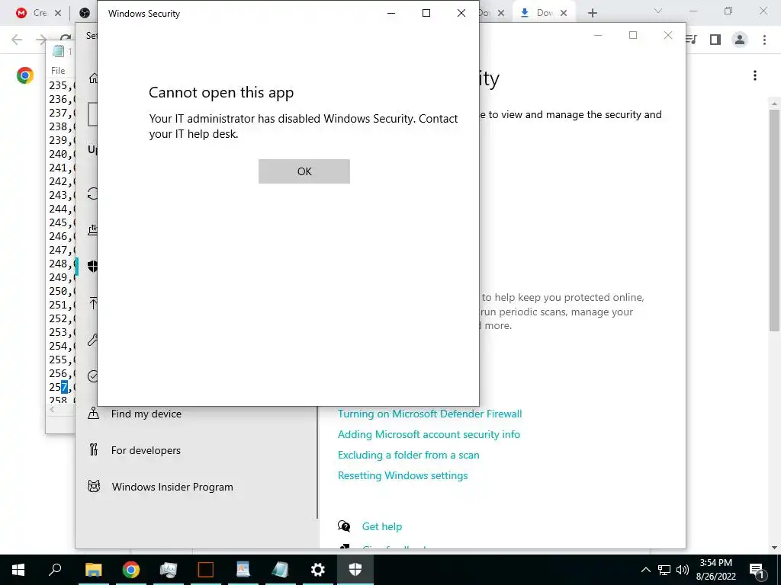The image size is (781, 585).
Task: Show hidden system tray icons
Action: [x=645, y=570]
